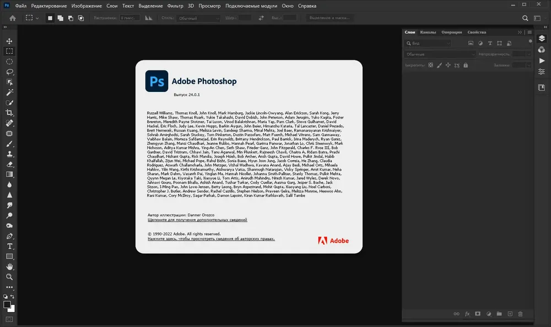Select the Eraser tool
This screenshot has height=327, width=551.
pos(9,164)
